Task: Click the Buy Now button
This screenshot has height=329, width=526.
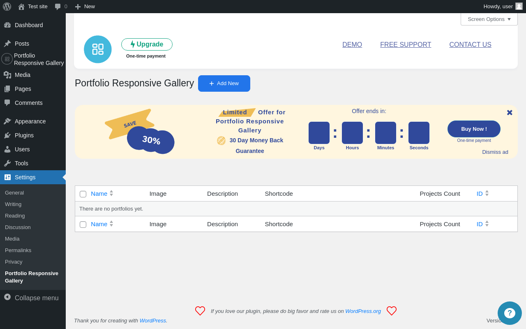Action: (474, 129)
